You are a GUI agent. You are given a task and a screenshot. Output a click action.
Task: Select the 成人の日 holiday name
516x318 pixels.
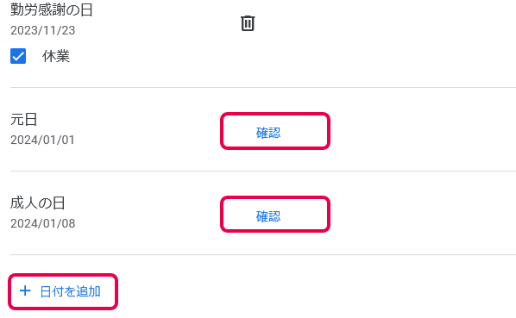tap(37, 203)
